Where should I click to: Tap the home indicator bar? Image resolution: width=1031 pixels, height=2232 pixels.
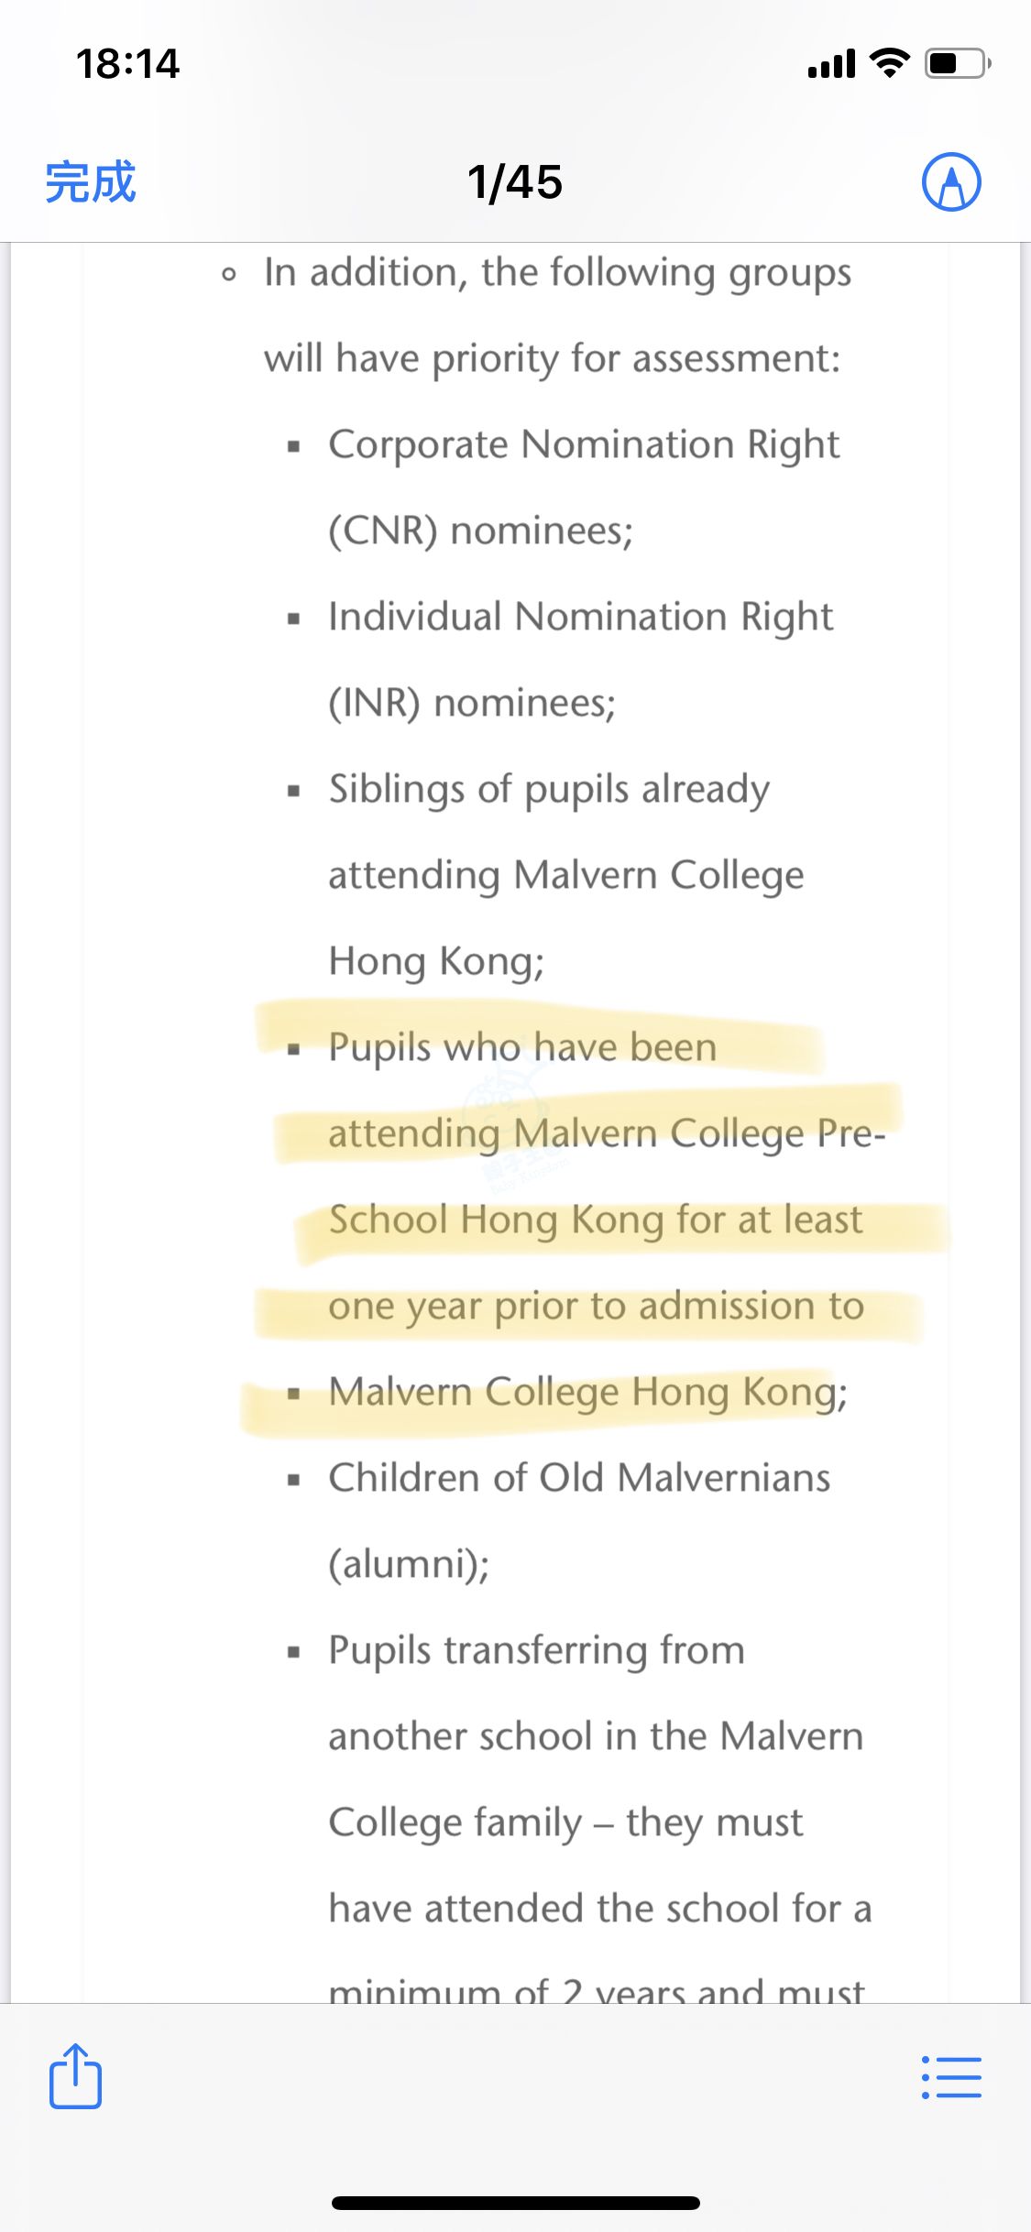(515, 2203)
